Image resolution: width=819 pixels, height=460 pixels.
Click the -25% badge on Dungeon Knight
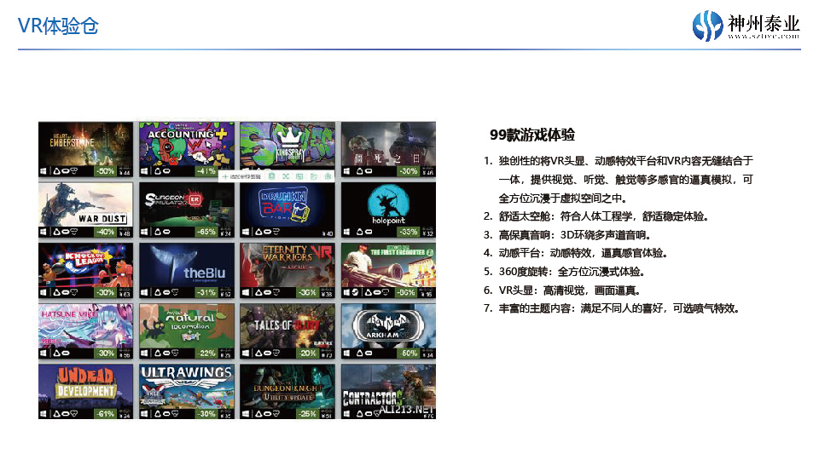tap(308, 414)
